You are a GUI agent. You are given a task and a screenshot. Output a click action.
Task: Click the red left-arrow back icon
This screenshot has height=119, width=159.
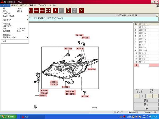pos(55,10)
